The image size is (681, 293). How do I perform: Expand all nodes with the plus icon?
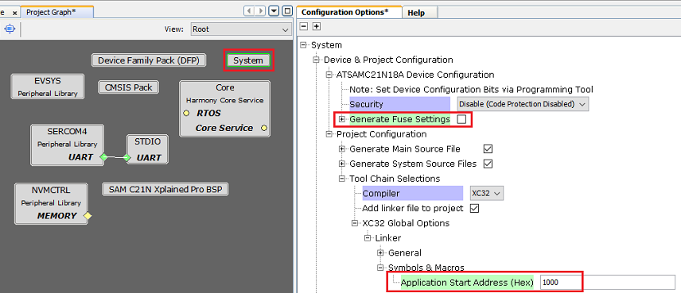pos(317,26)
